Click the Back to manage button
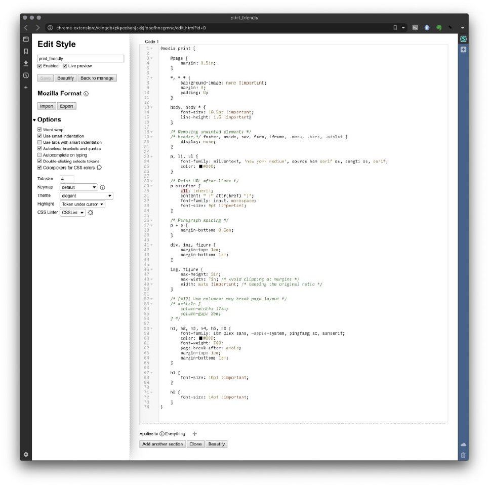The width and height of the screenshot is (488, 486). pos(97,78)
